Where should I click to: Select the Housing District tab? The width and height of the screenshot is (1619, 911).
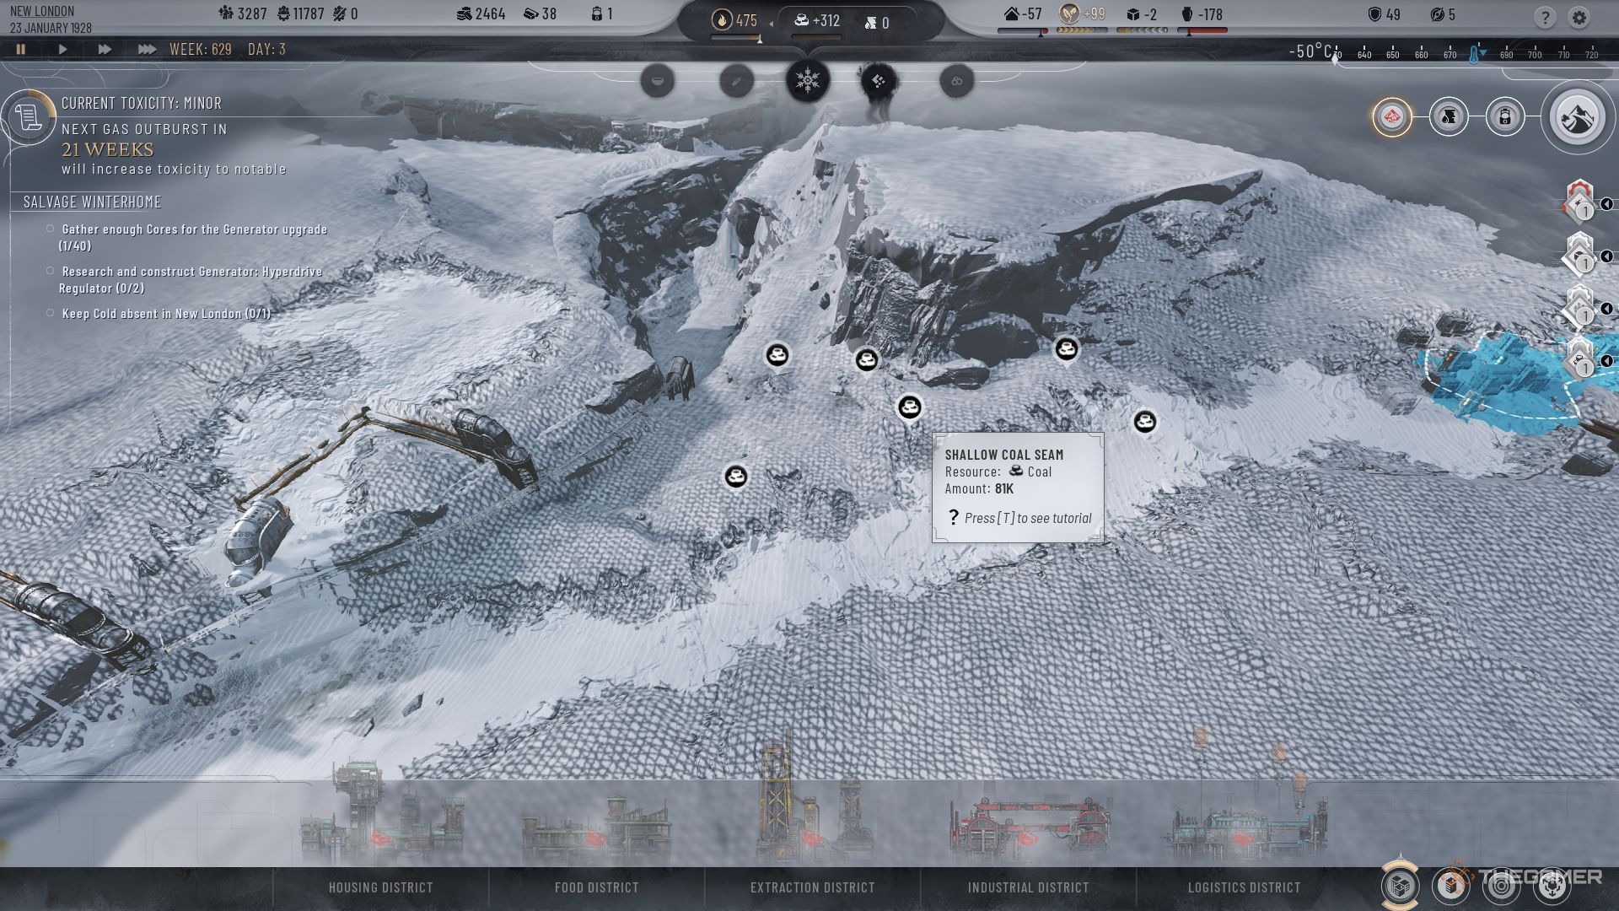tap(381, 887)
